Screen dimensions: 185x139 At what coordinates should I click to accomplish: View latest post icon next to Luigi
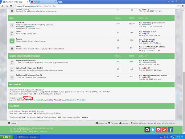(x=148, y=33)
